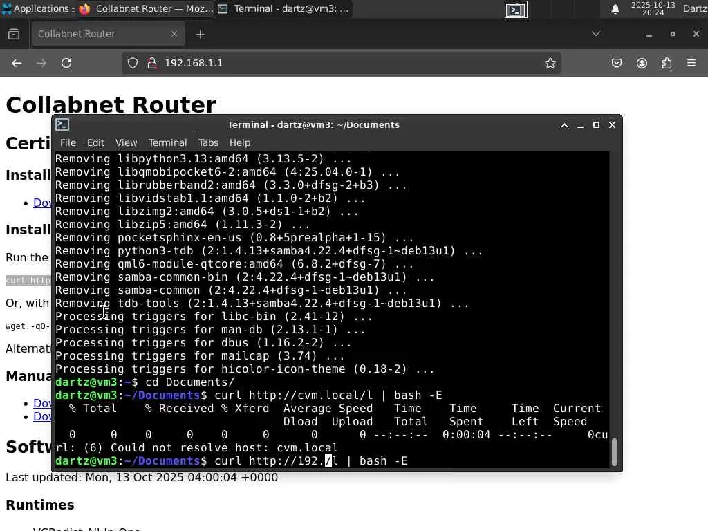Click the wget command text on page
The height and width of the screenshot is (531, 708).
[28, 326]
